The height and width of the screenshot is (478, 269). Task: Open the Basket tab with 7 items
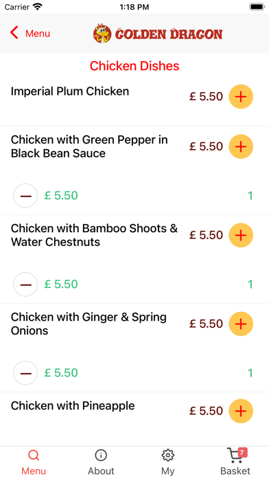[x=235, y=462]
